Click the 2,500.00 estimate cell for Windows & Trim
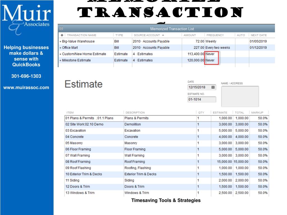The image size is (287, 215). 222,193
